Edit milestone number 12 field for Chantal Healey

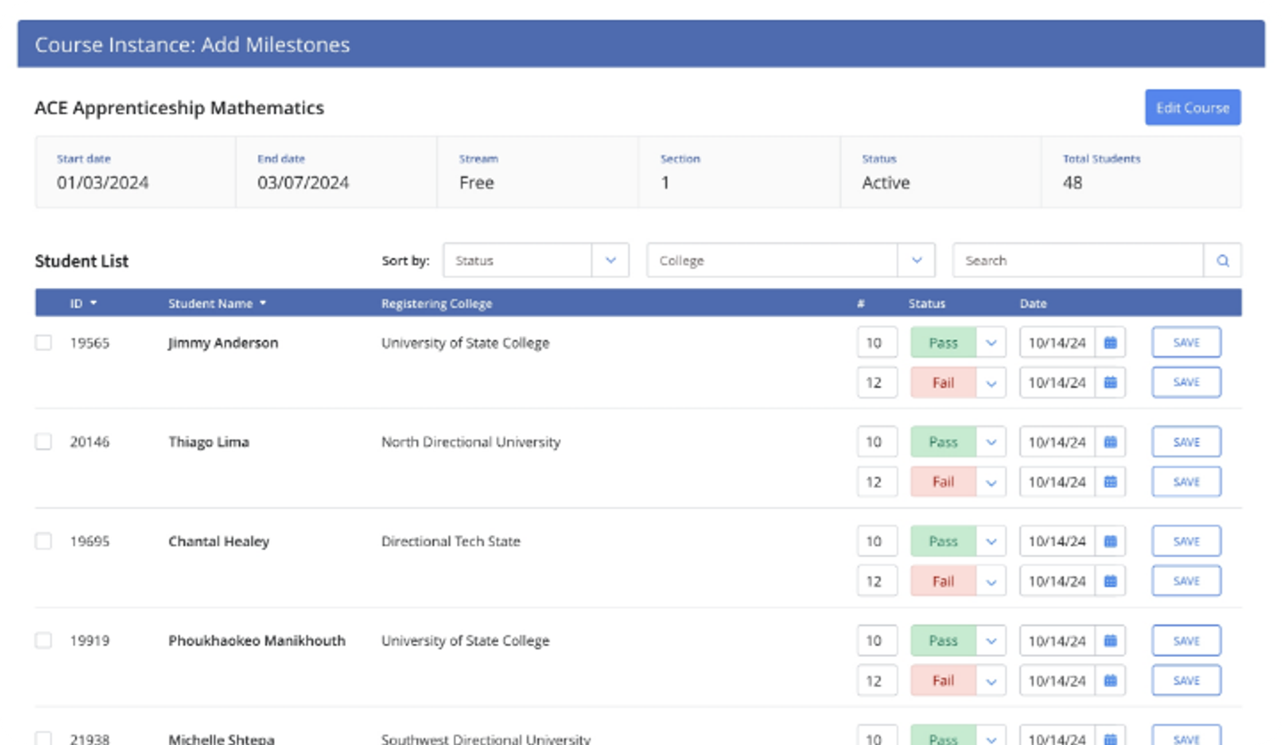[877, 581]
